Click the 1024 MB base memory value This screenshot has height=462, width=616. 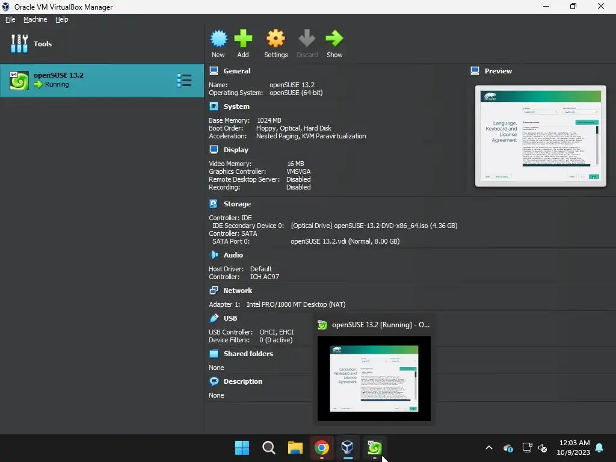point(269,120)
